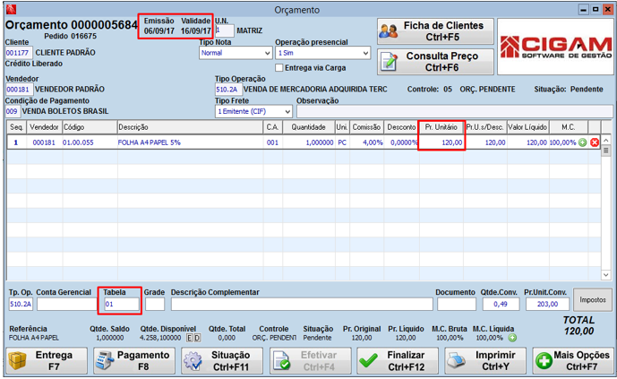
Task: Click the U.N. input field
Action: click(x=225, y=30)
